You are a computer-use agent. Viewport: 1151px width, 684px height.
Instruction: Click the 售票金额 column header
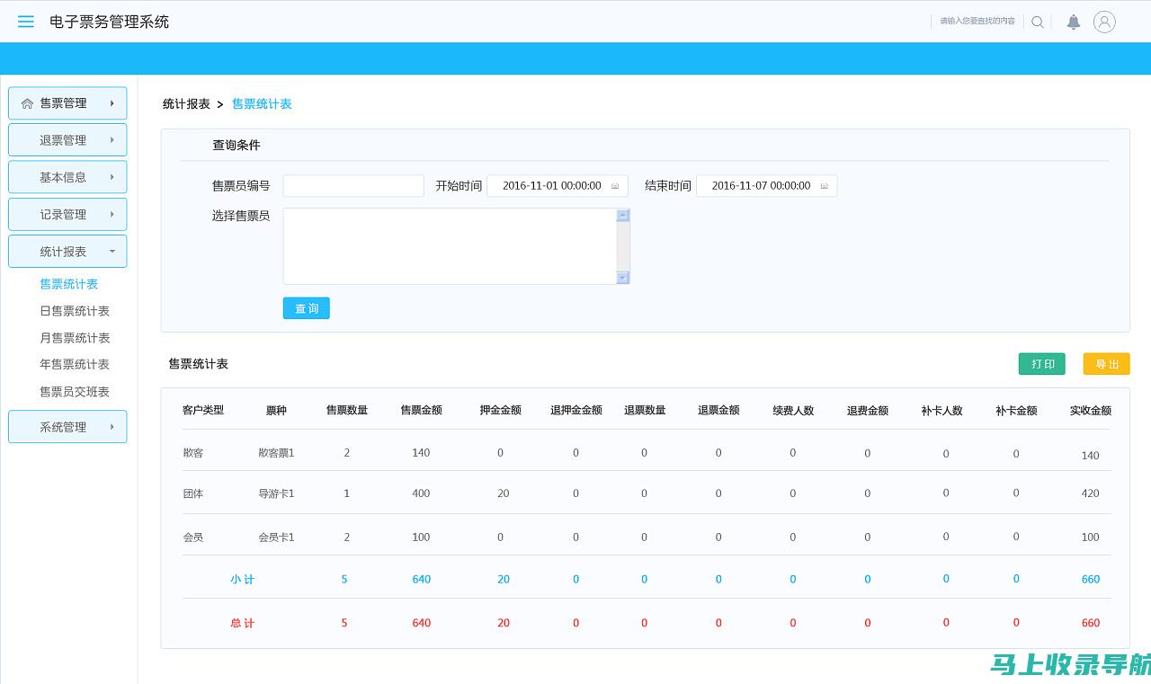coord(422,411)
